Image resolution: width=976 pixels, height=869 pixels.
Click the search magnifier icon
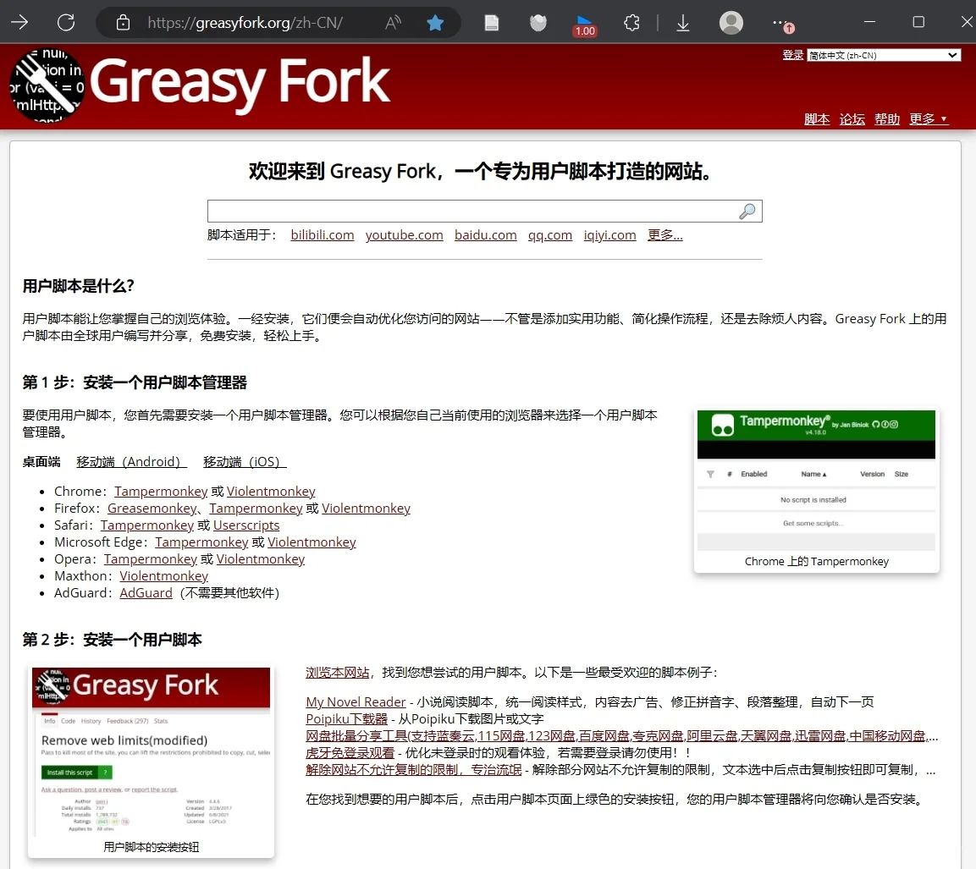747,211
